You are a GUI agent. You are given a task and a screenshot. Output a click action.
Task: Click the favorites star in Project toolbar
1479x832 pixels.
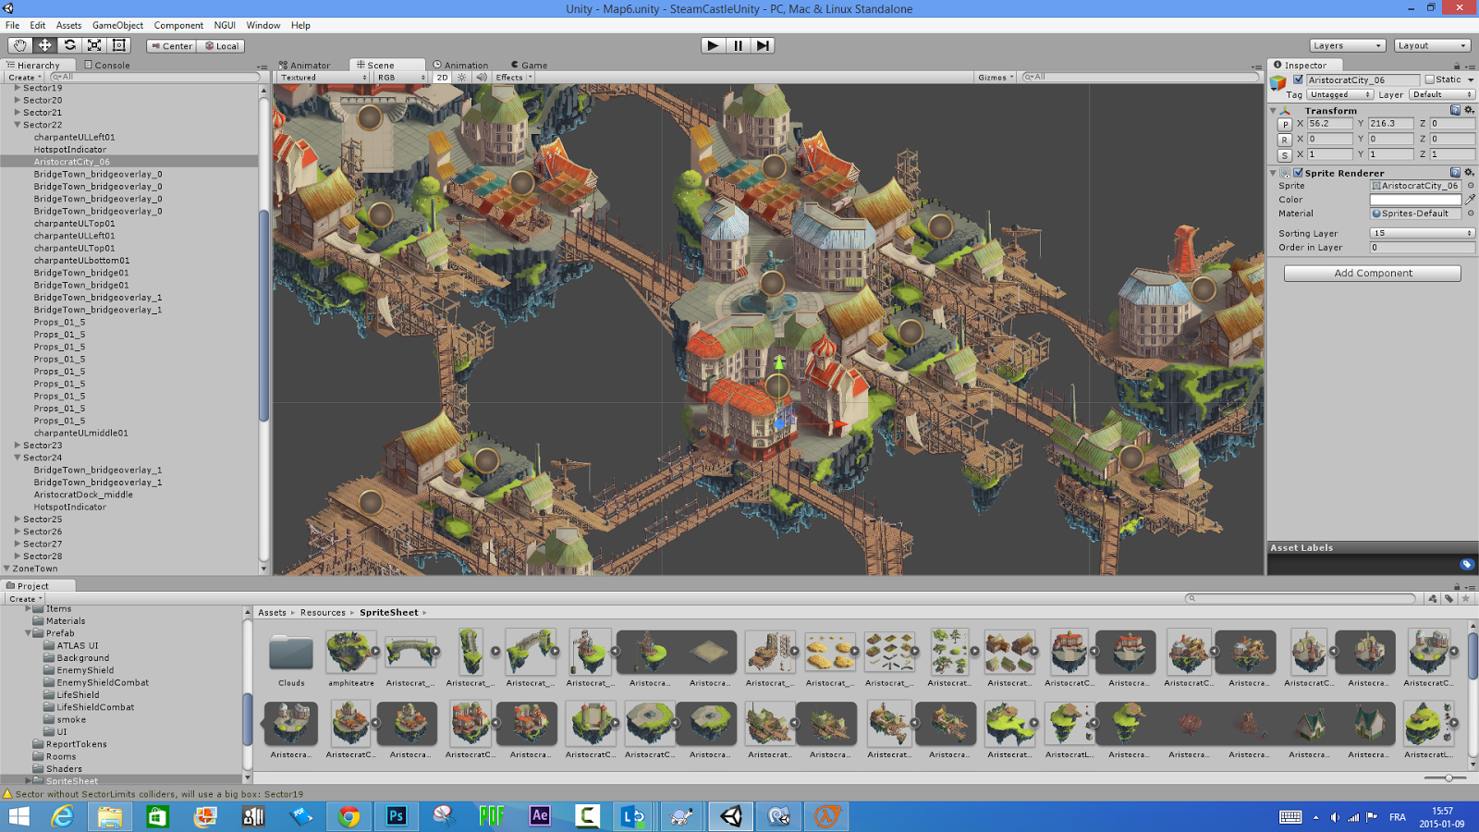click(x=1466, y=599)
